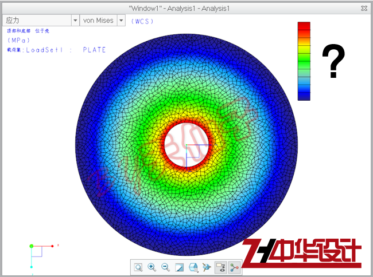
Task: Click the blue band of color legend
Action: [x=304, y=93]
